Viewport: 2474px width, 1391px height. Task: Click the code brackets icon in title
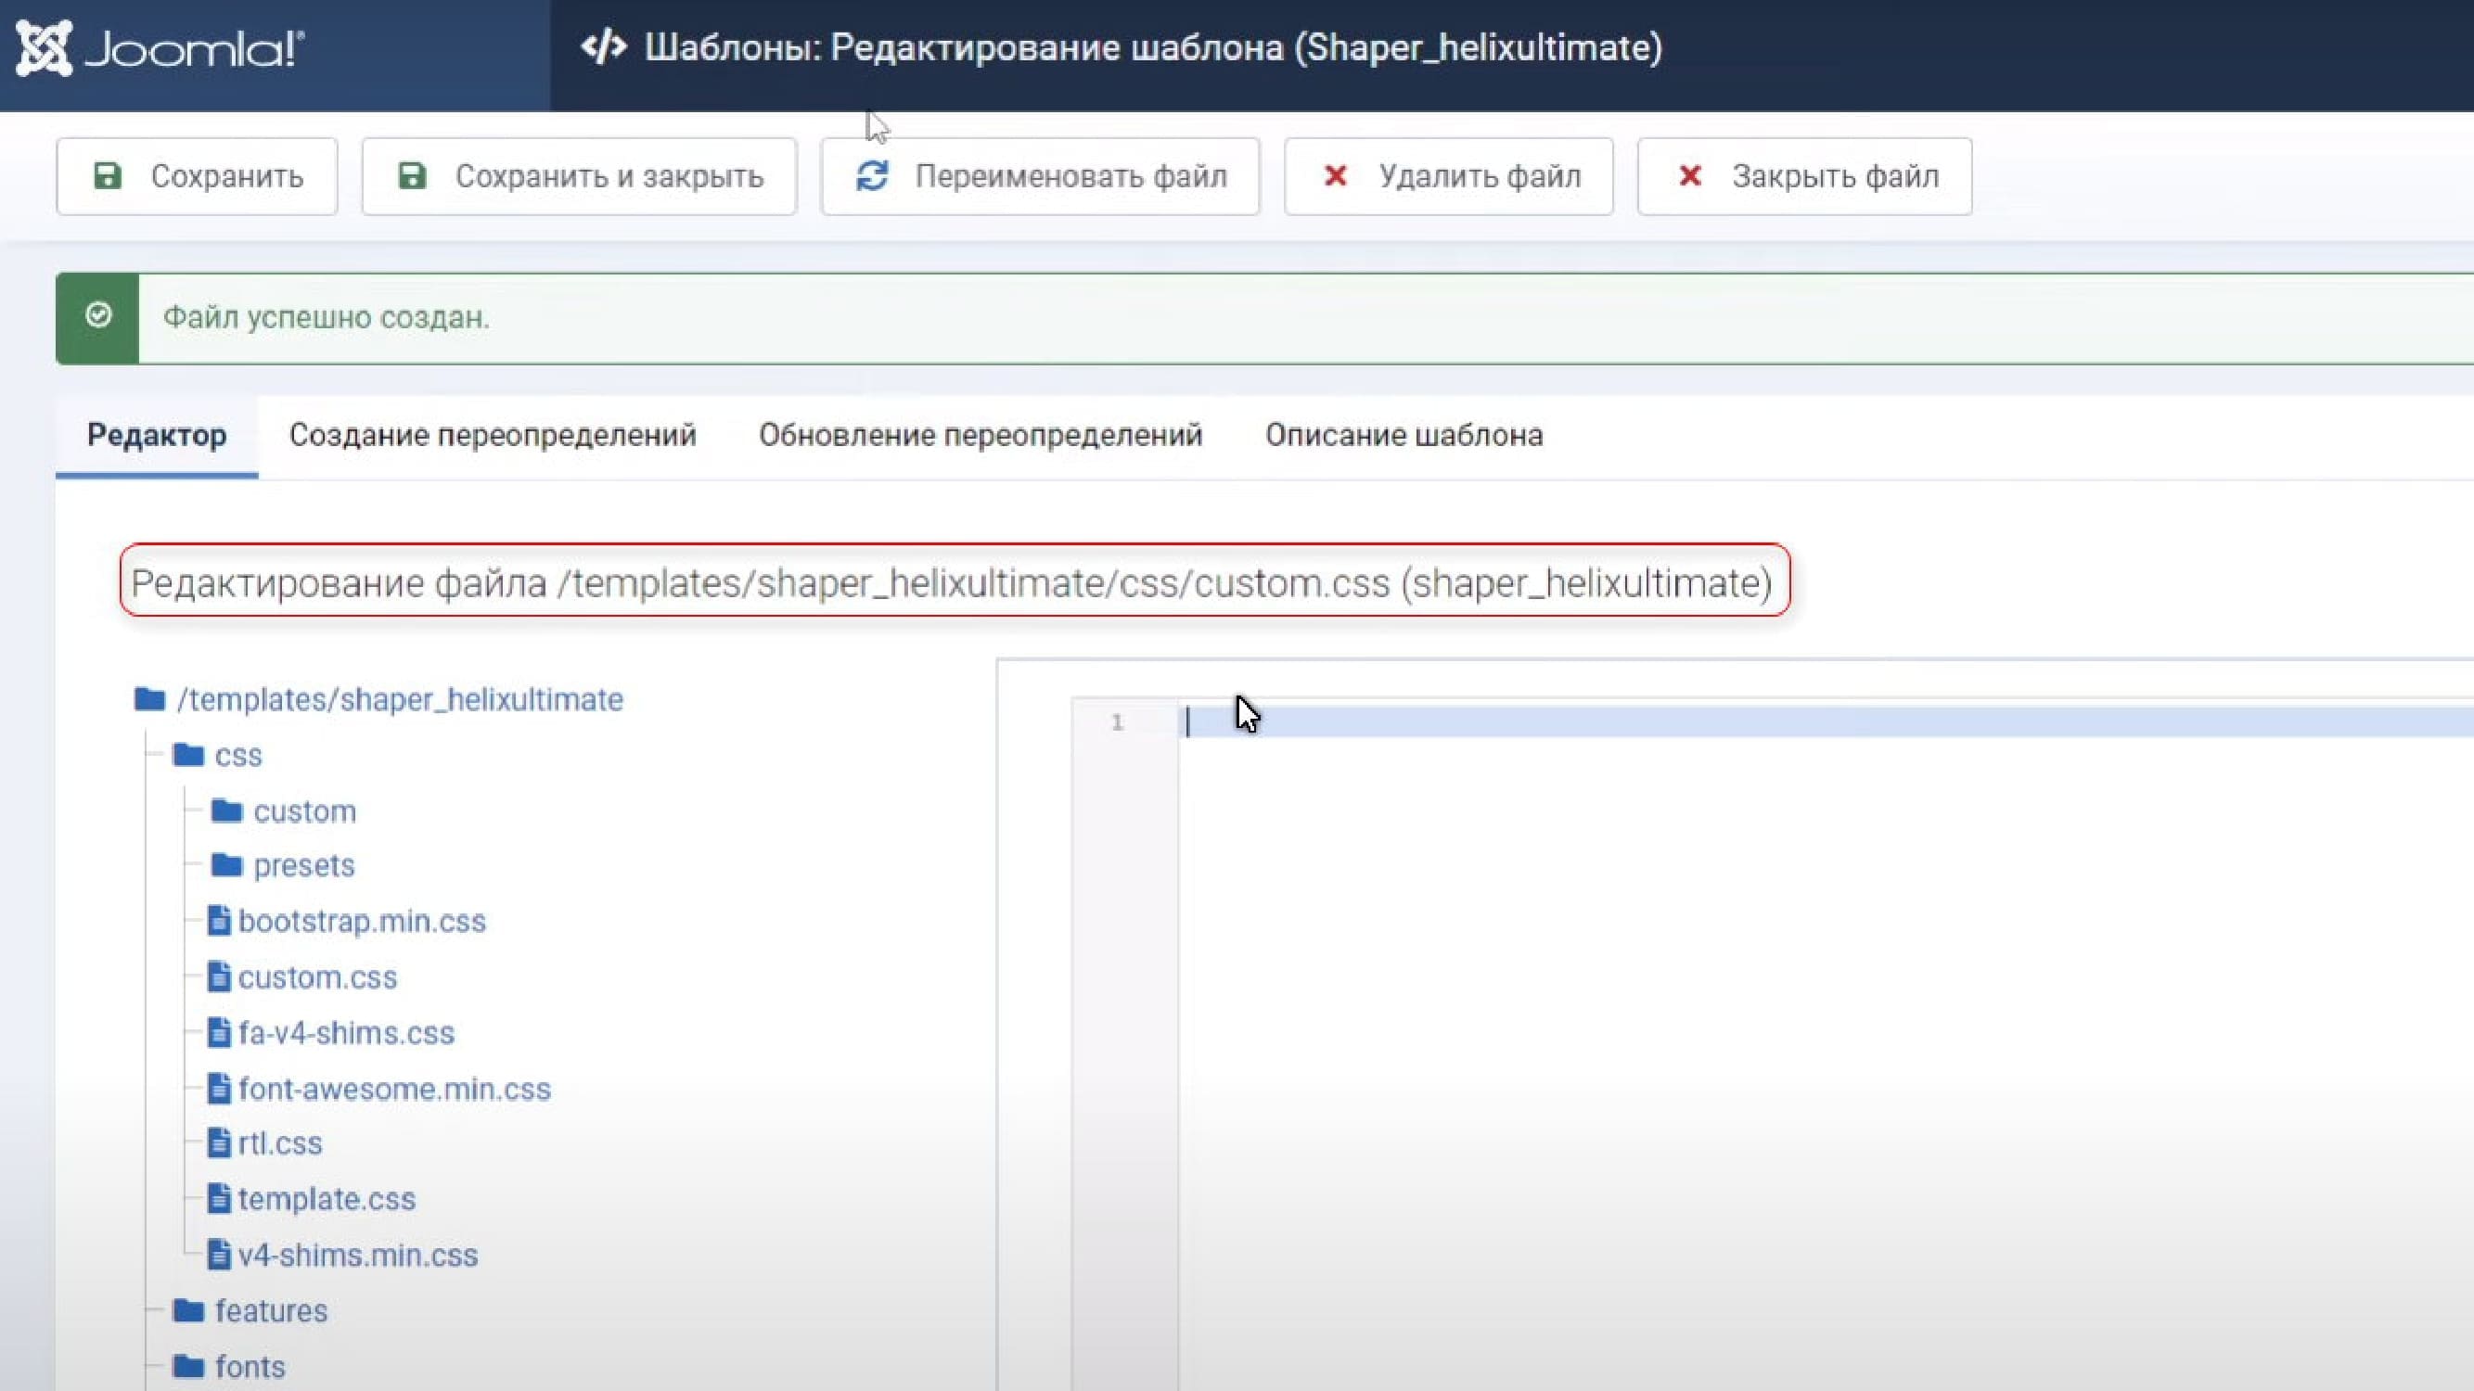[604, 47]
